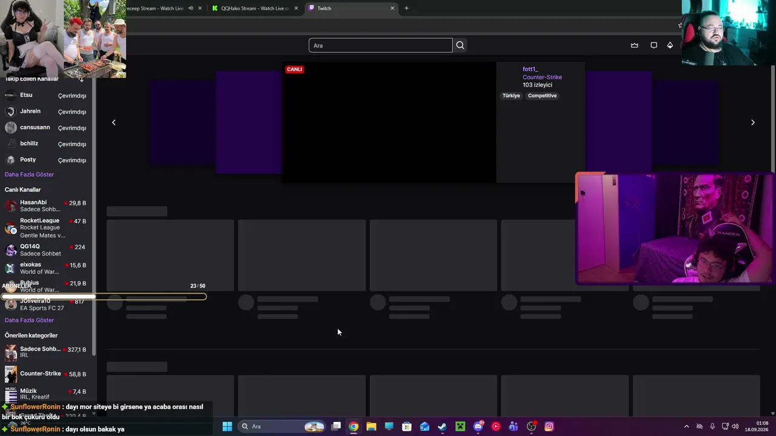Screen dimensions: 776x436
Task: Open RocketLeague live channel avatar
Action: coord(10,228)
